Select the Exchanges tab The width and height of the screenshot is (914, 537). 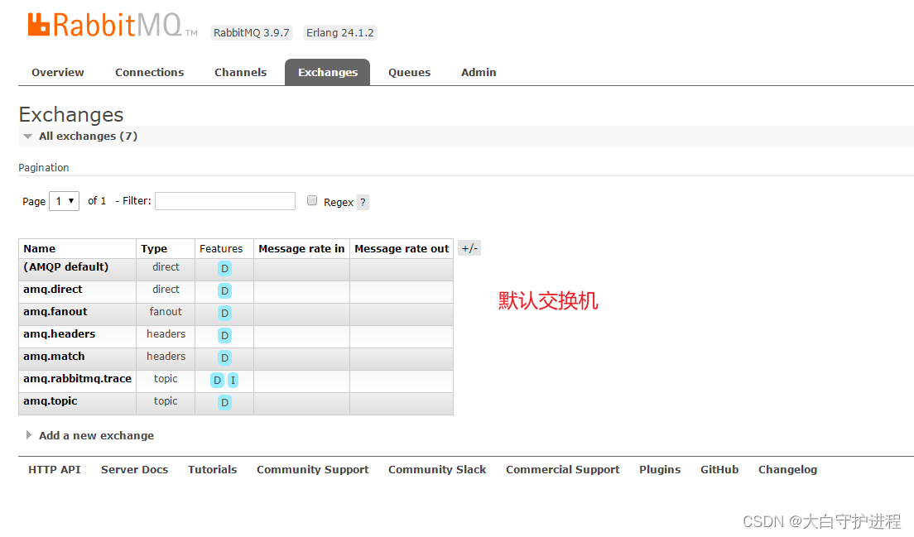[328, 72]
